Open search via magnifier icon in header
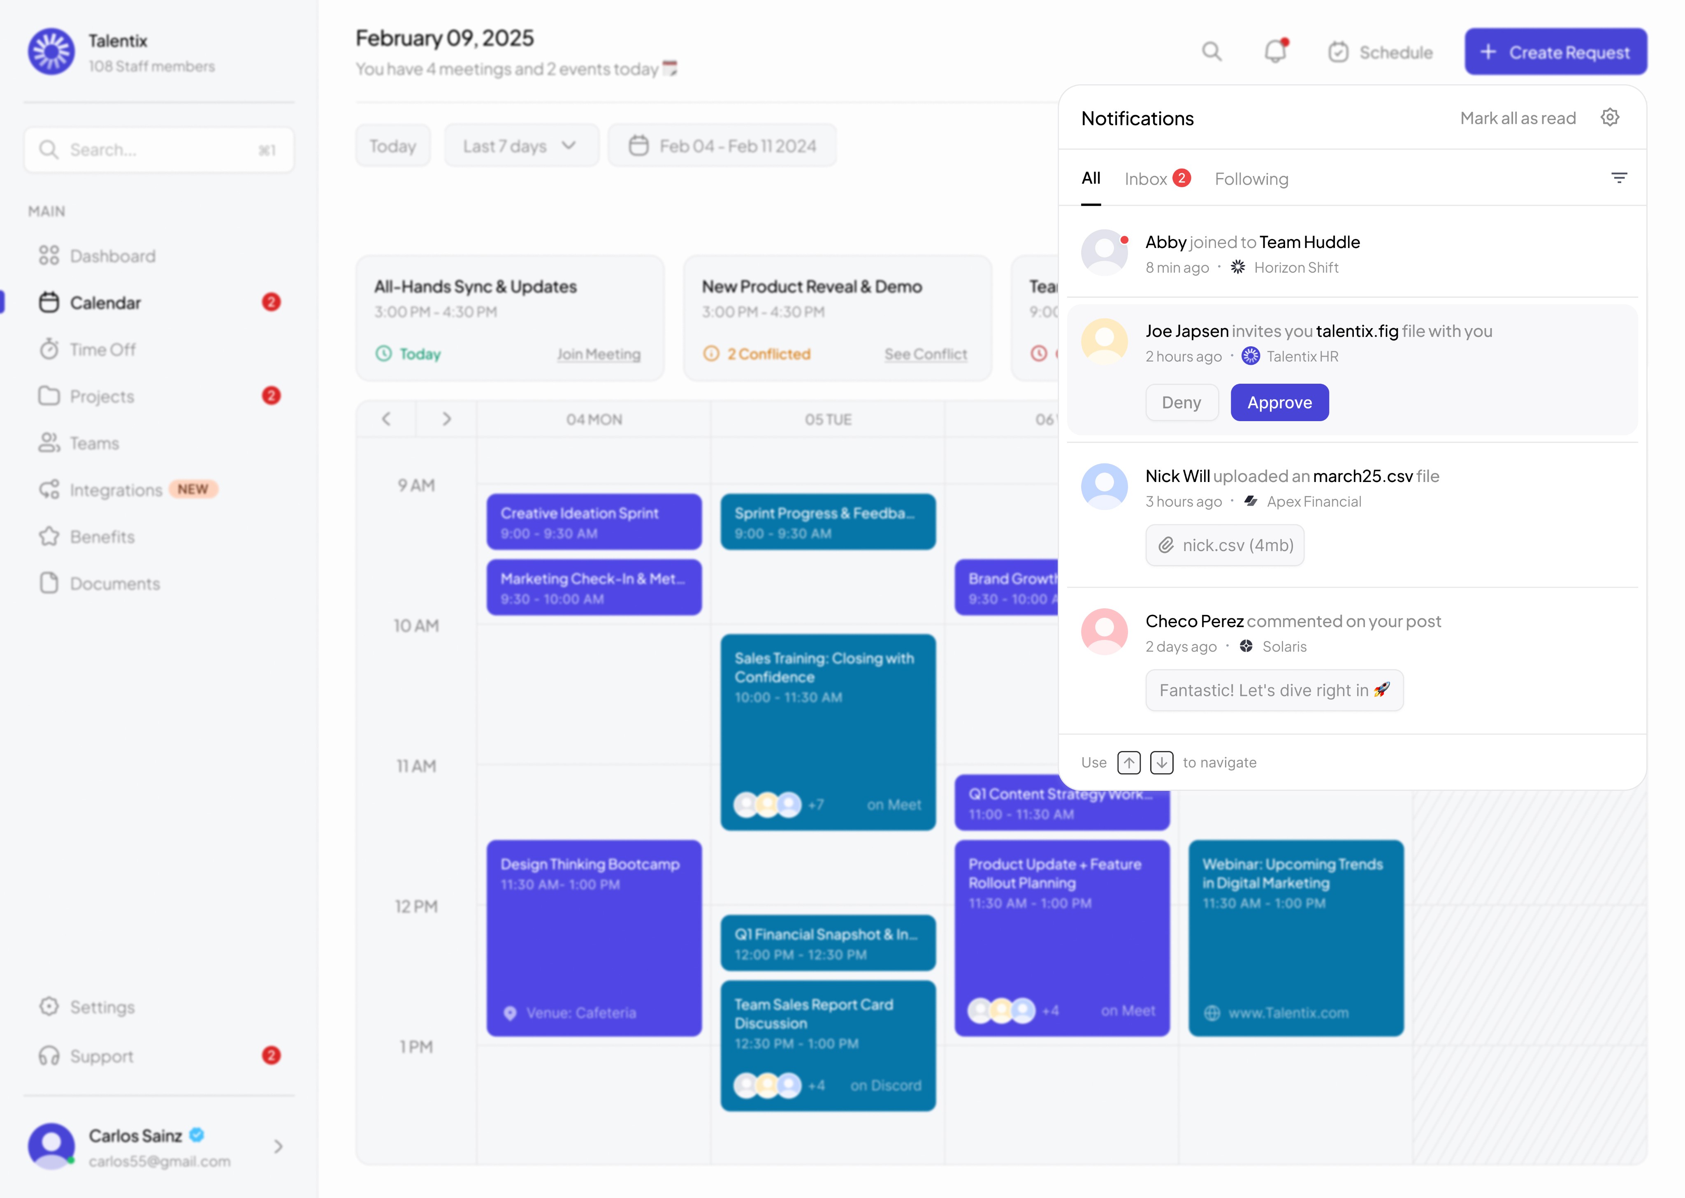Screen dimensions: 1685x1198 1212,52
